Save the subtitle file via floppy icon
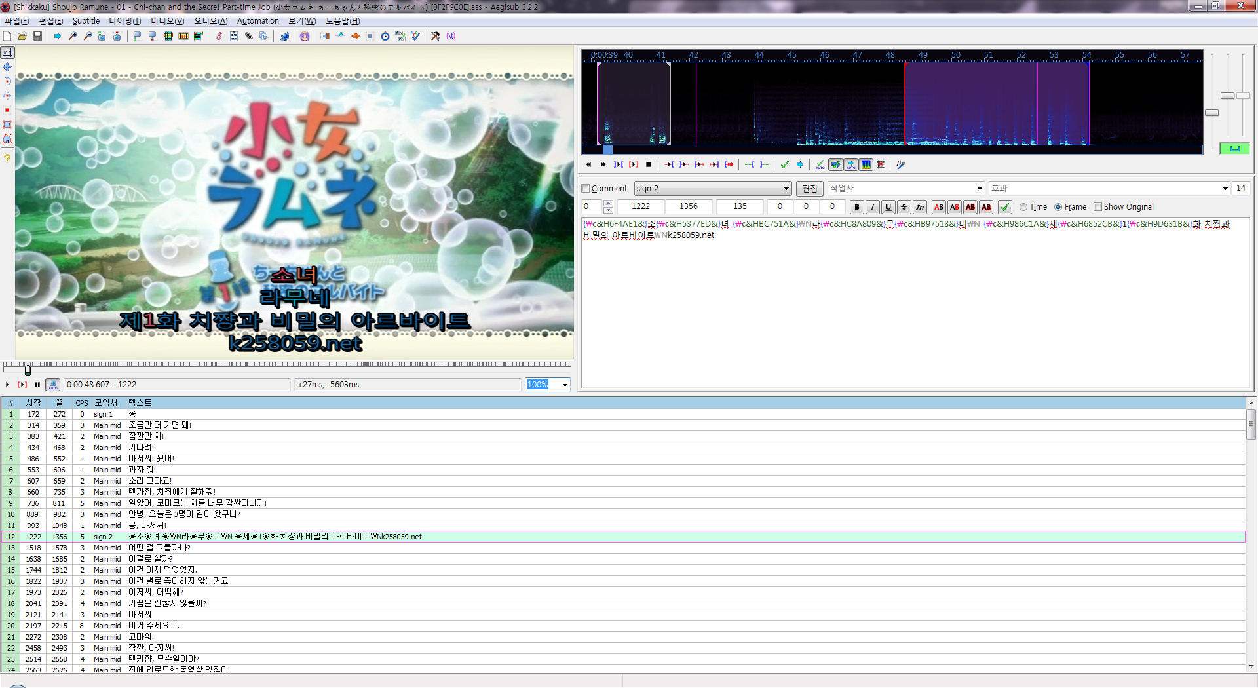1258x688 pixels. click(37, 36)
